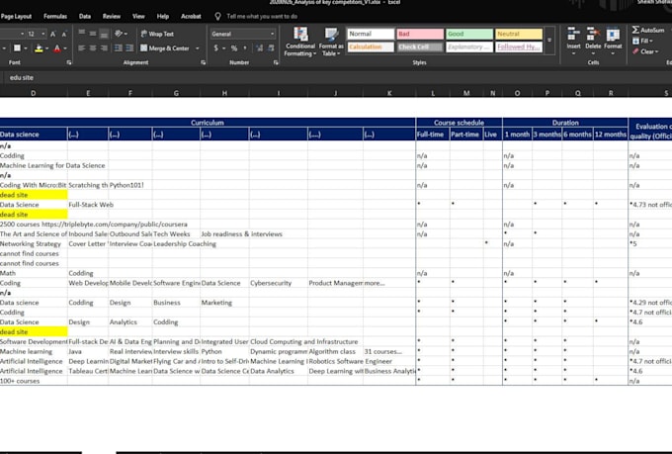Apply red font color
This screenshot has width=672, height=454.
[x=57, y=48]
